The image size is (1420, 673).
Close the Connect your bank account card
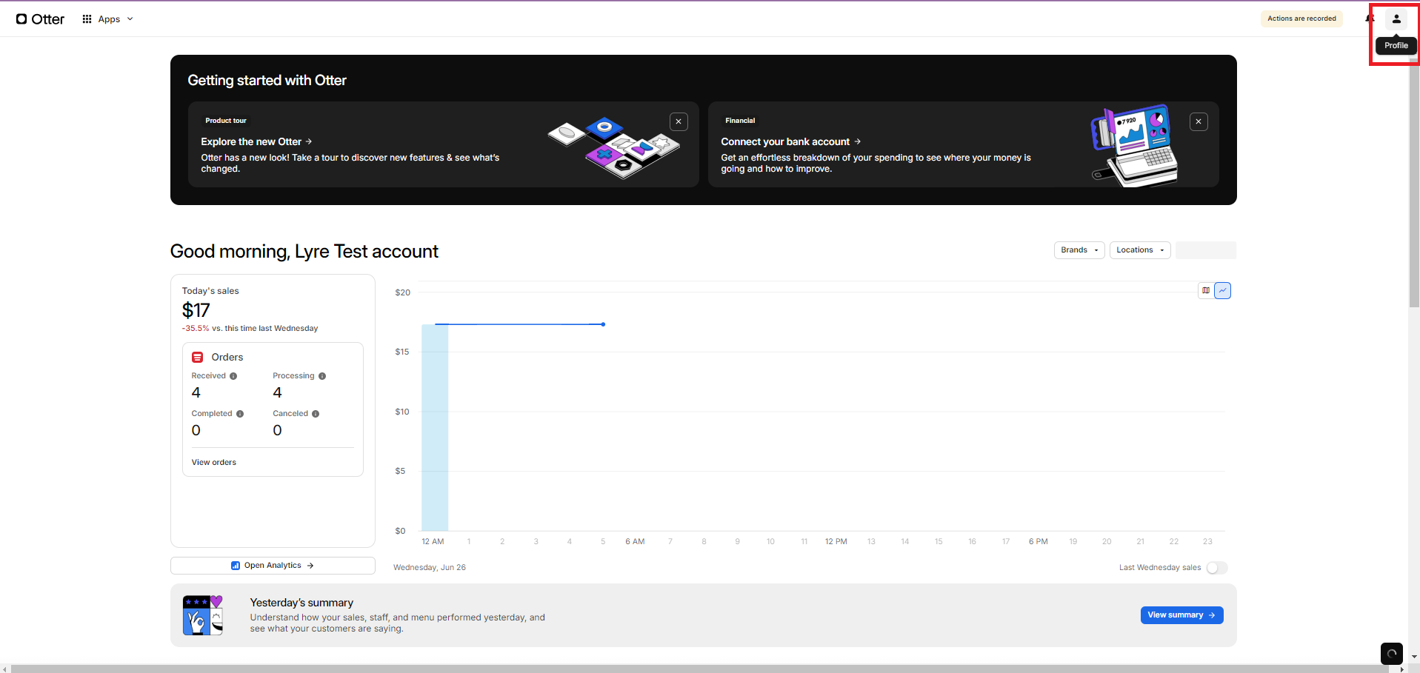[1198, 122]
